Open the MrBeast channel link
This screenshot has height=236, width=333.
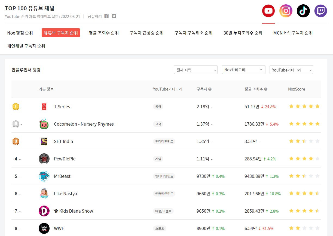(62, 176)
